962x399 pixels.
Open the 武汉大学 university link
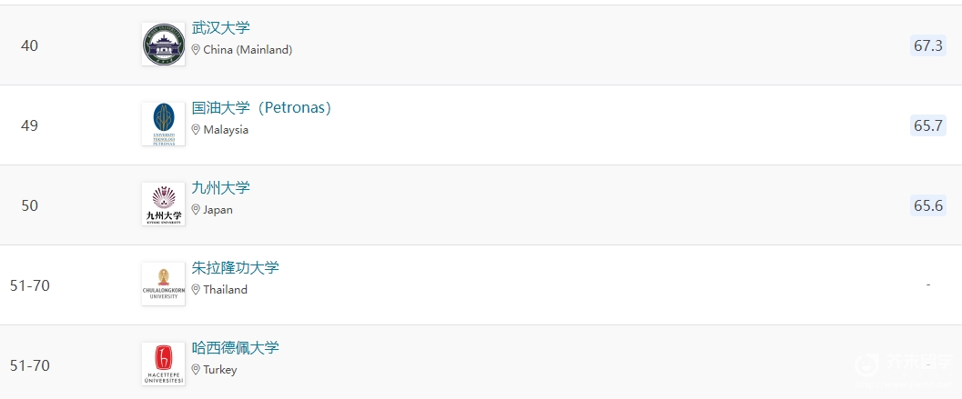[221, 27]
